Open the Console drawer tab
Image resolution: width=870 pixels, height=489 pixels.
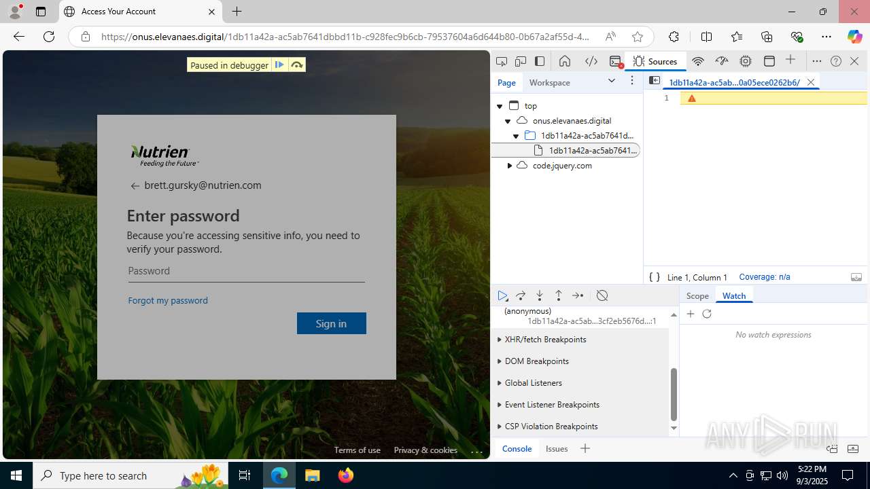tap(517, 449)
